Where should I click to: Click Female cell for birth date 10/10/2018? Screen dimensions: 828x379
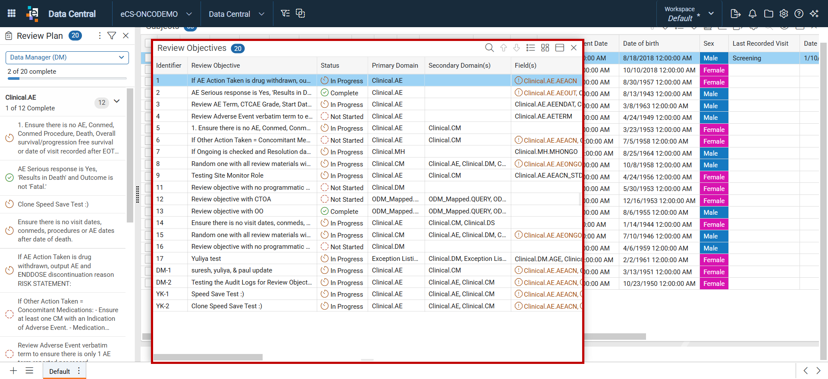[714, 70]
